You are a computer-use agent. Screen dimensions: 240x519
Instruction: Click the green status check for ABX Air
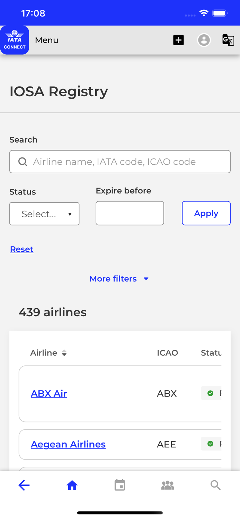pos(211,393)
